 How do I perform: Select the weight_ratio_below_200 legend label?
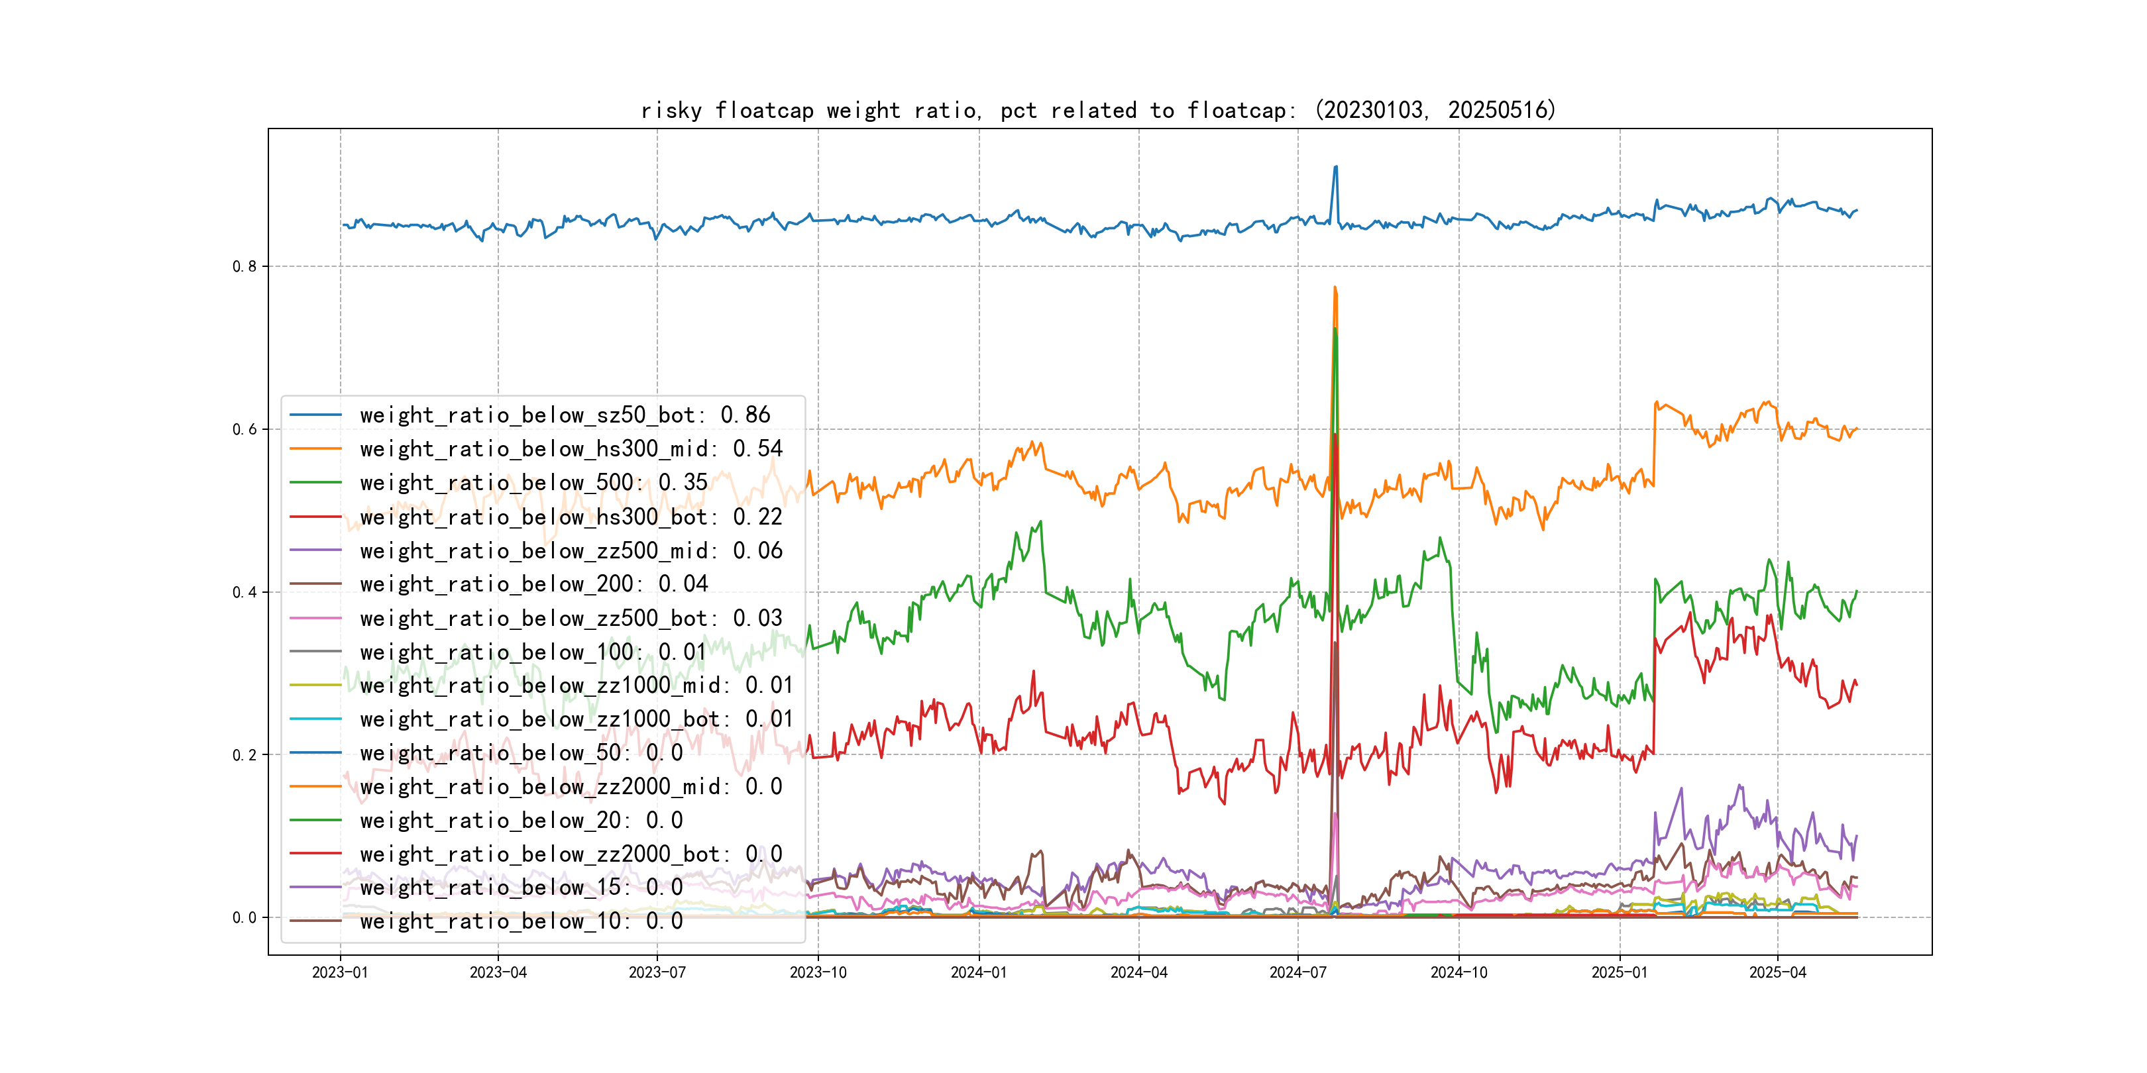(533, 584)
